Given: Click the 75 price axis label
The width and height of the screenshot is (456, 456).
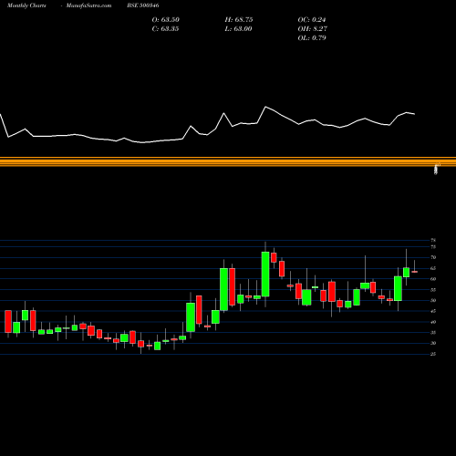Looking at the screenshot, I should [x=433, y=247].
